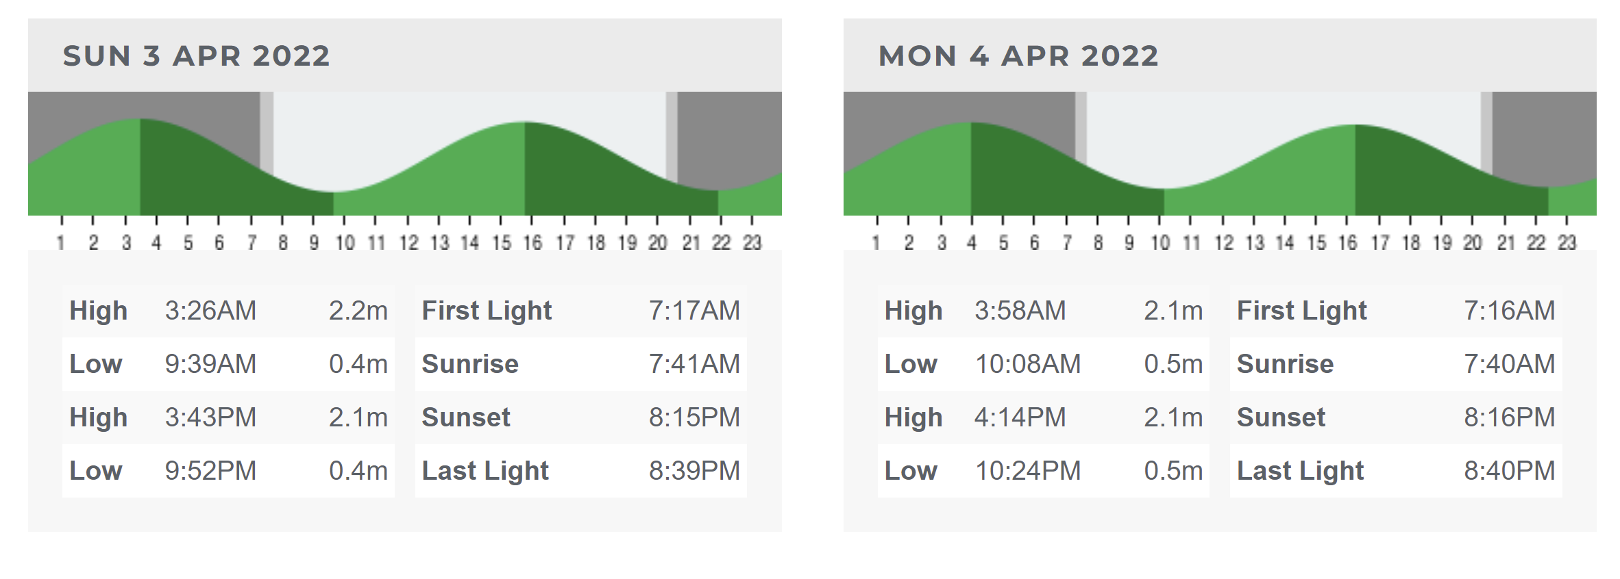The width and height of the screenshot is (1620, 579).
Task: Click hour 20 on Monday's tide chart axis
Action: 1473,242
